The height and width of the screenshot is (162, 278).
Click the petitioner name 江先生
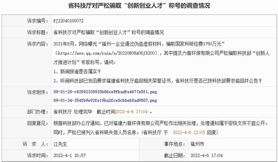(x=60, y=143)
